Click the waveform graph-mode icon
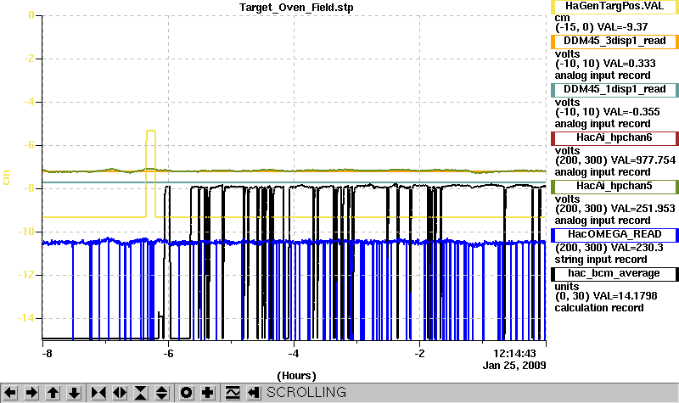 (x=233, y=393)
